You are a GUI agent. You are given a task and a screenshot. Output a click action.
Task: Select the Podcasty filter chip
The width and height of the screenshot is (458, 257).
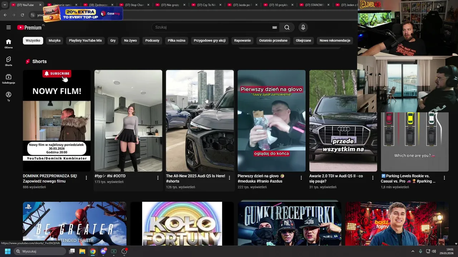pos(152,41)
